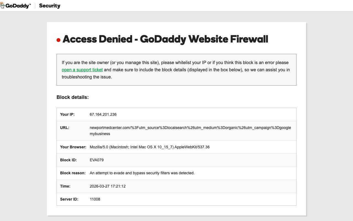Select the IP address 67.164.201.236
The width and height of the screenshot is (353, 221).
(103, 114)
